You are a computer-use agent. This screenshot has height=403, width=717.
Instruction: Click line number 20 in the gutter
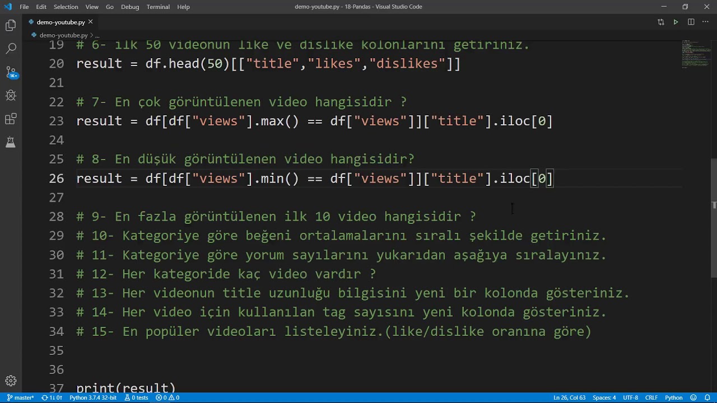pyautogui.click(x=56, y=64)
